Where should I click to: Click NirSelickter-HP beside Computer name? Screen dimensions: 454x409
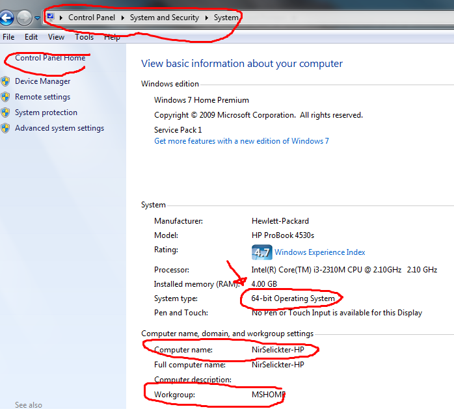278,350
